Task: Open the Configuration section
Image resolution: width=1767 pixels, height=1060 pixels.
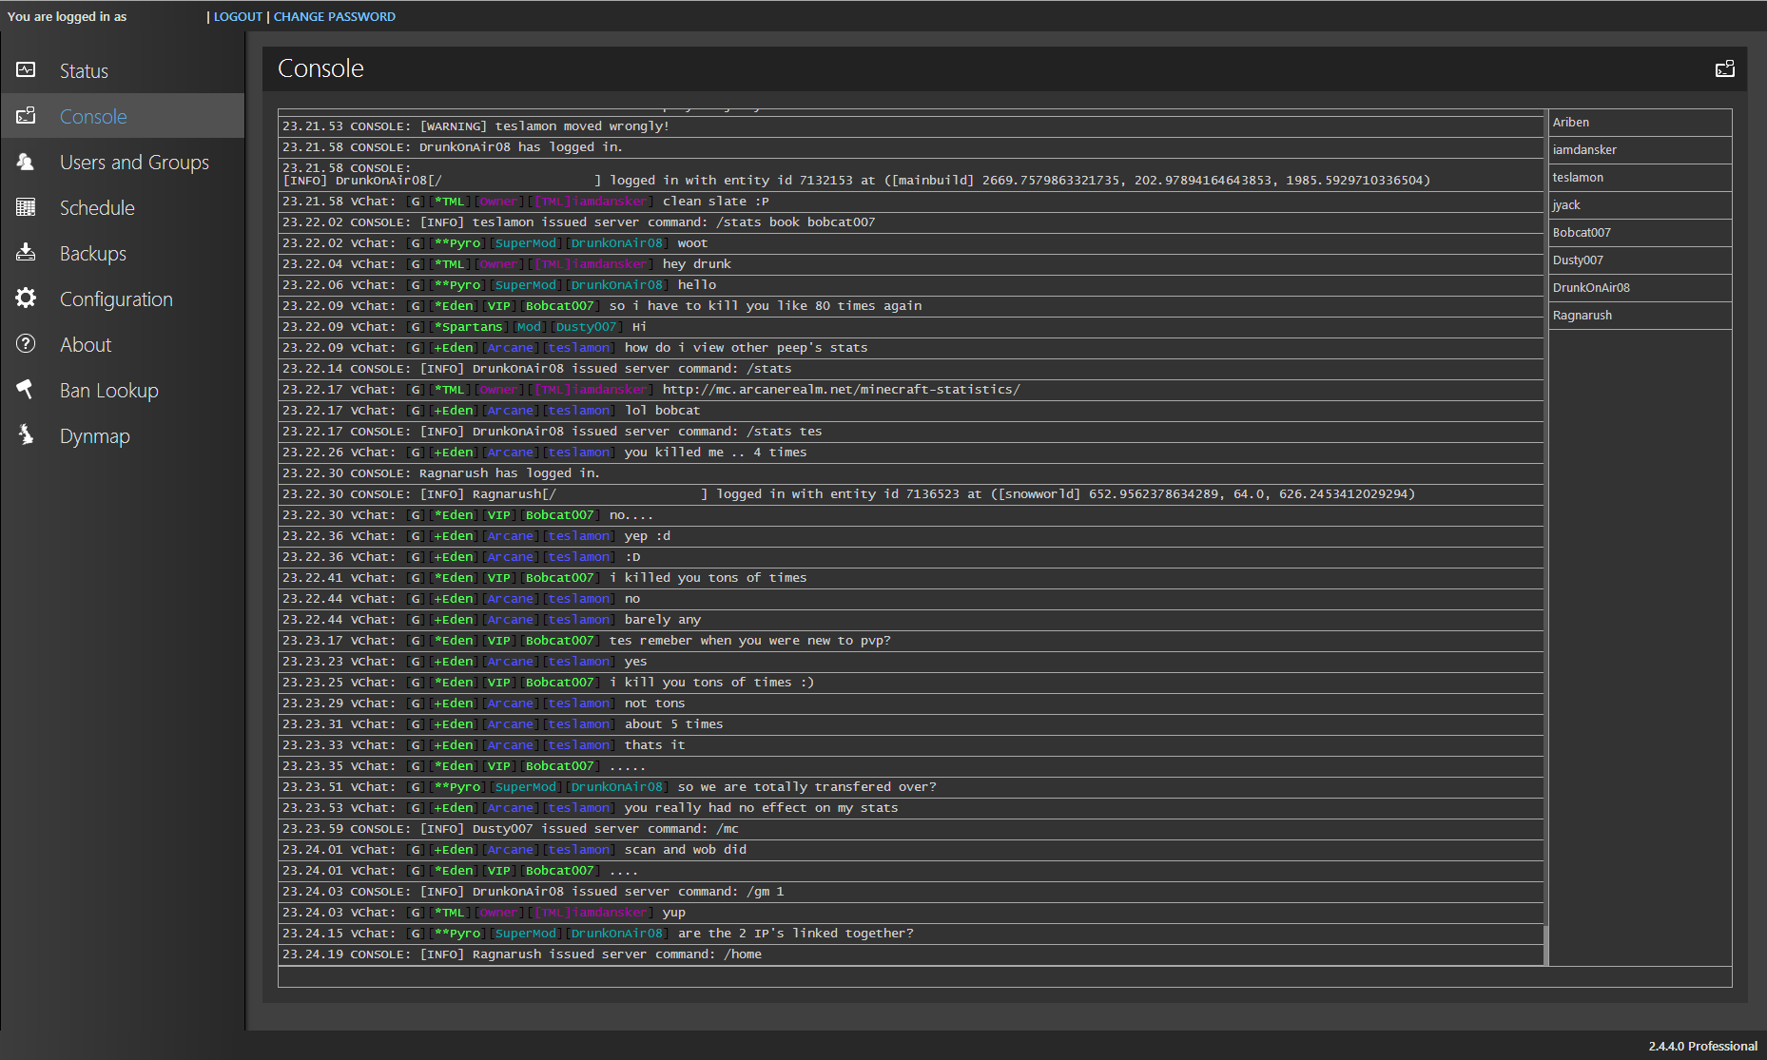Action: point(122,299)
